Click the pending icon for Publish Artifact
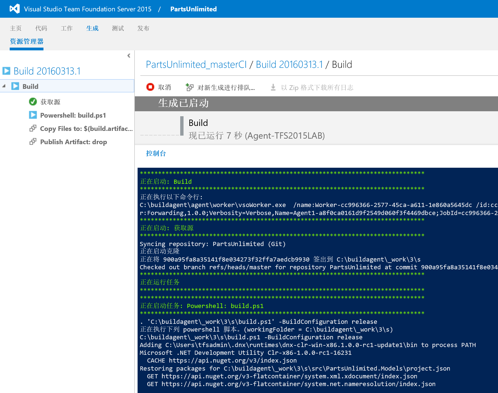The image size is (498, 393). (x=33, y=141)
